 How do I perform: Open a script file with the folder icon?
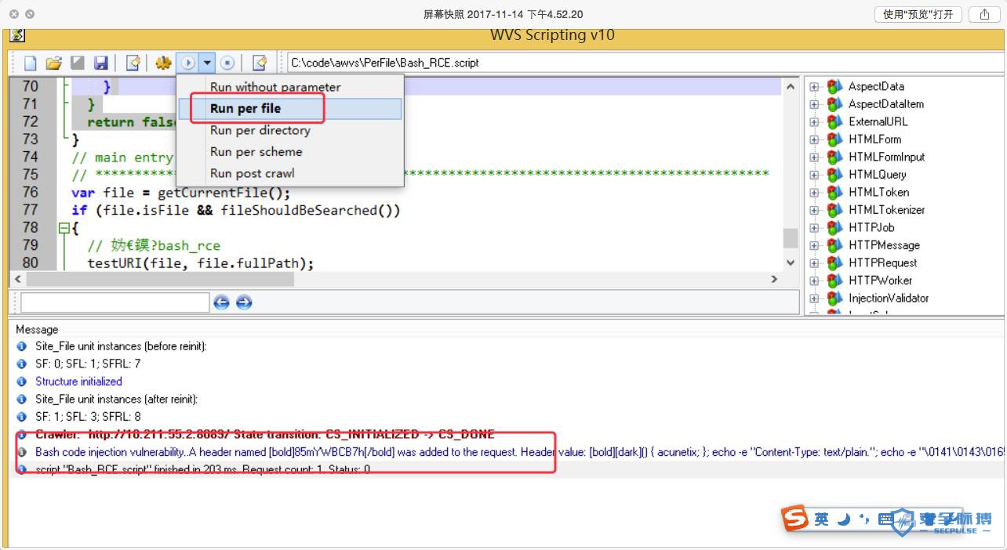point(53,63)
